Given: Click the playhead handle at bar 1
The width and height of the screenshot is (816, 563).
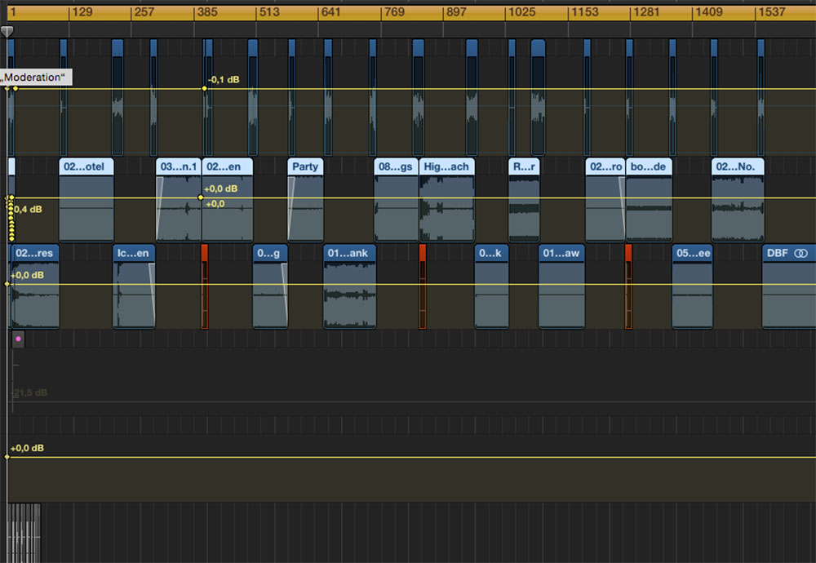Looking at the screenshot, I should (7, 31).
